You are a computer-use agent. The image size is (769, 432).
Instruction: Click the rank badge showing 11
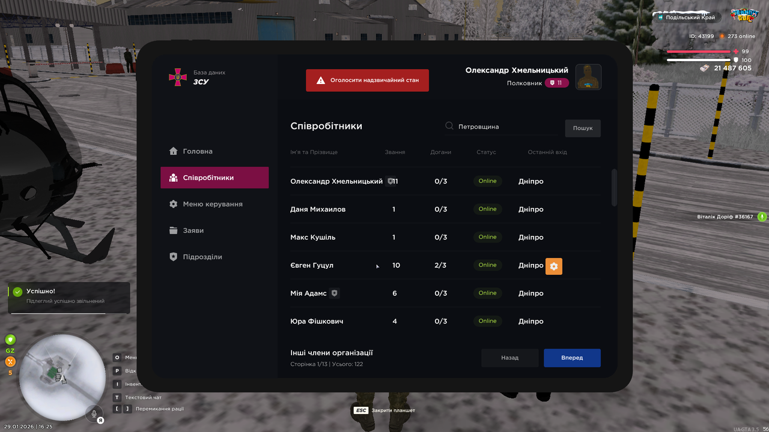click(557, 83)
